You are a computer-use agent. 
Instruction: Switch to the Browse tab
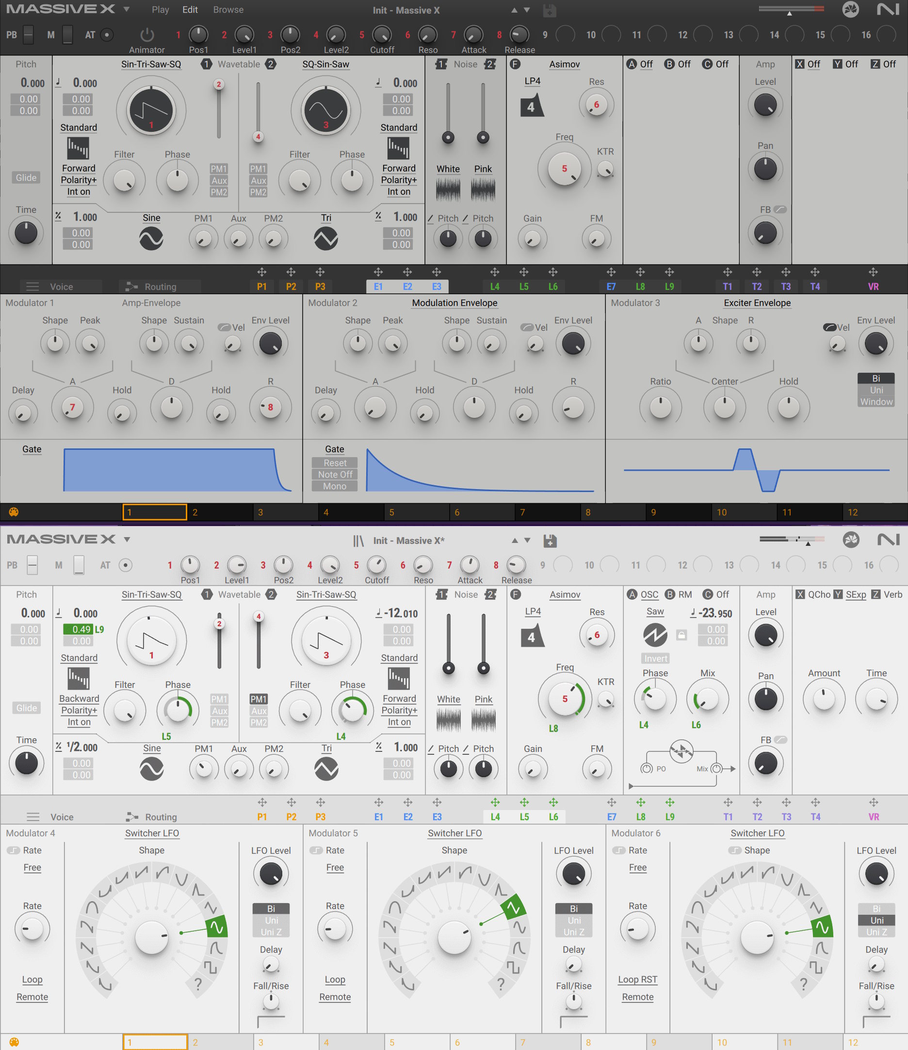(x=228, y=10)
